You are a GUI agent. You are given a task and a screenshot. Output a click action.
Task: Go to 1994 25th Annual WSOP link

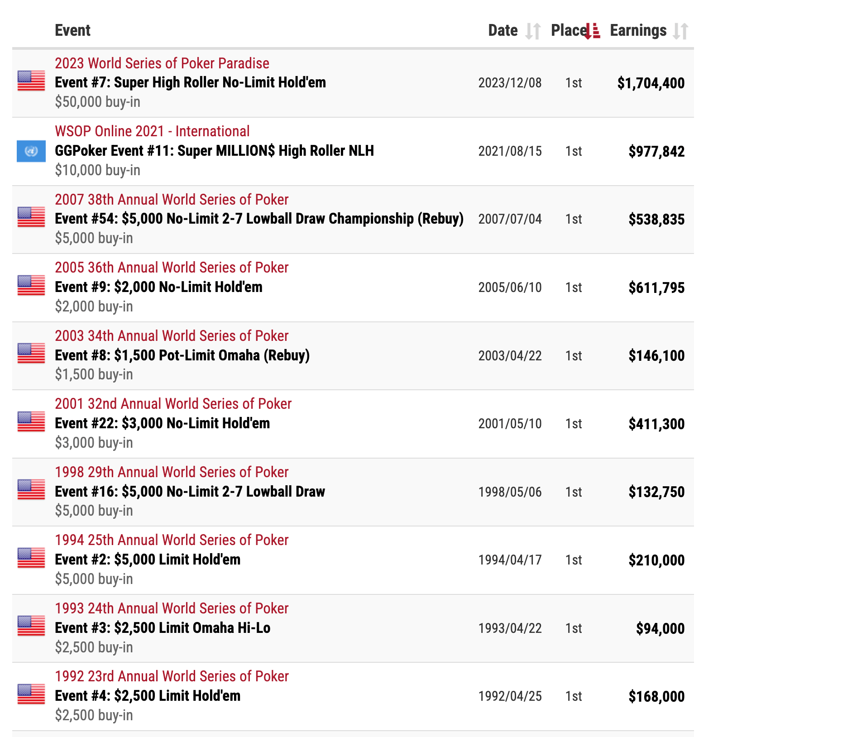tap(172, 540)
